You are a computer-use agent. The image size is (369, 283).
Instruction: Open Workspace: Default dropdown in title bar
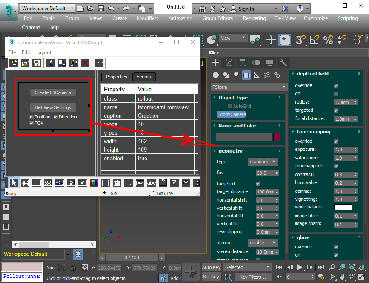[x=48, y=9]
